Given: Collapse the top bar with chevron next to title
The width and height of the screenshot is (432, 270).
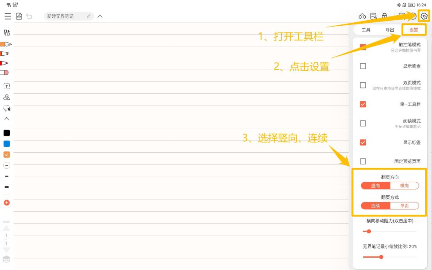Looking at the screenshot, I should pyautogui.click(x=100, y=16).
